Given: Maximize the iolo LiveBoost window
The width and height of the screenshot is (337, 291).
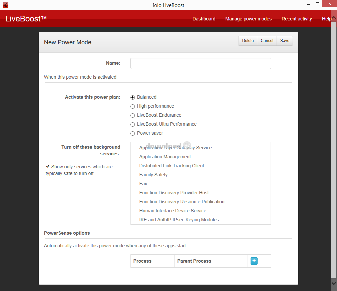Looking at the screenshot, I should point(317,4).
